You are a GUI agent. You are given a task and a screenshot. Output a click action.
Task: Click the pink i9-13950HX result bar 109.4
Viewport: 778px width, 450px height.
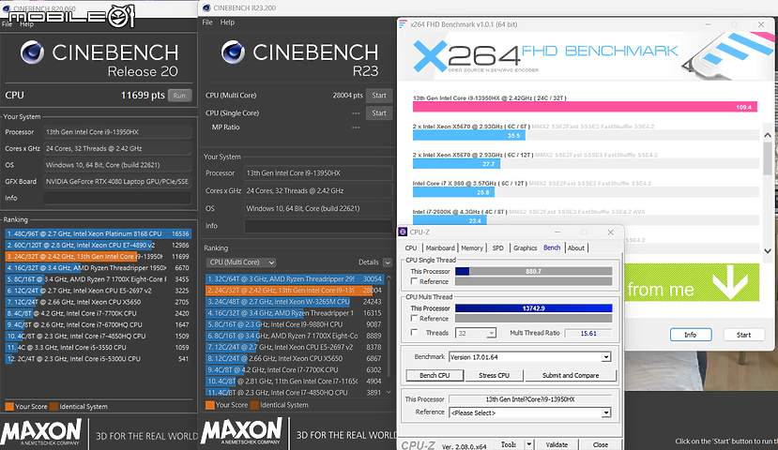[x=585, y=107]
